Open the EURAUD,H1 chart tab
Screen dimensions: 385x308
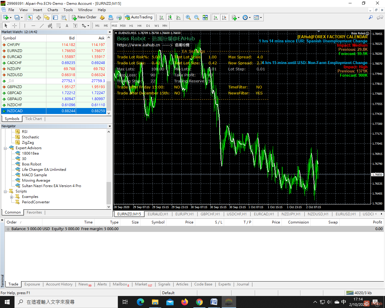(x=158, y=214)
